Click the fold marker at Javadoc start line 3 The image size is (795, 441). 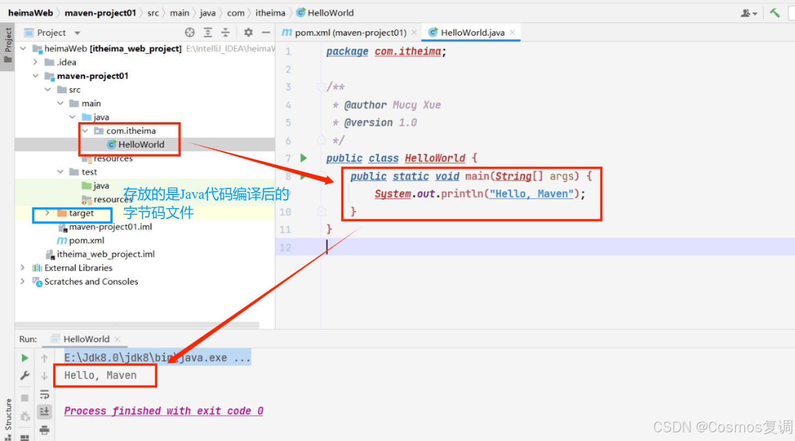(322, 87)
